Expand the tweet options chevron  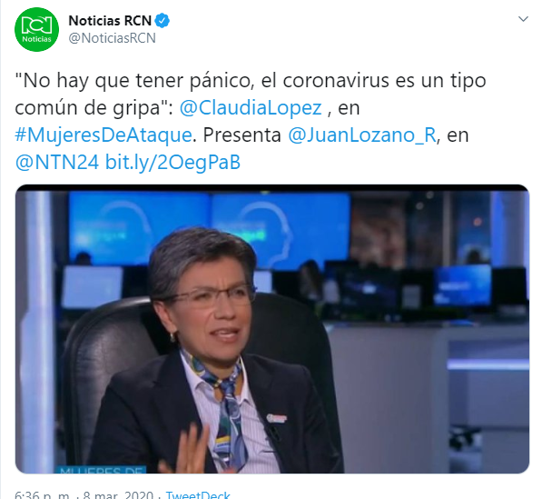[x=523, y=19]
